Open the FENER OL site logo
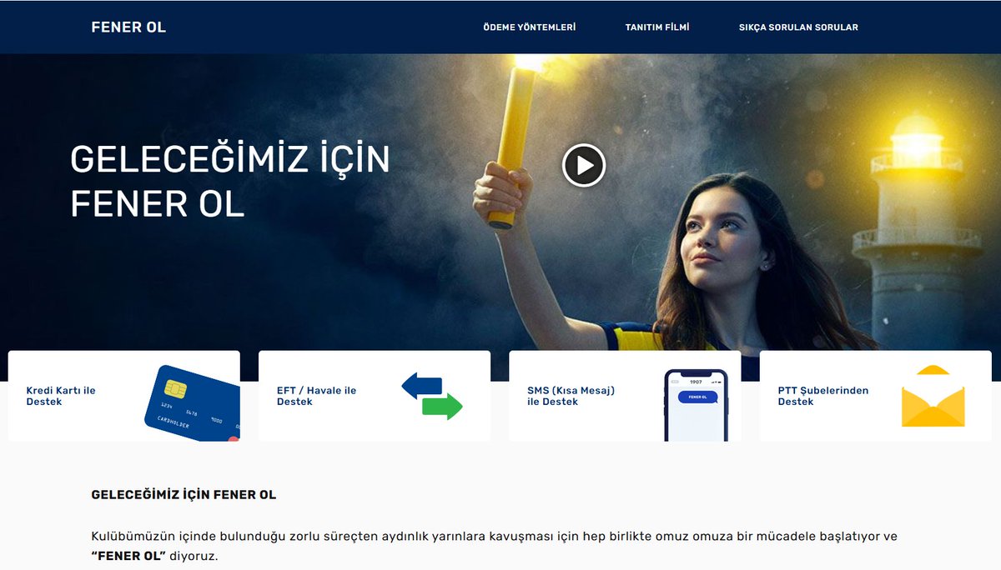Screen dimensions: 1001x570 (128, 27)
